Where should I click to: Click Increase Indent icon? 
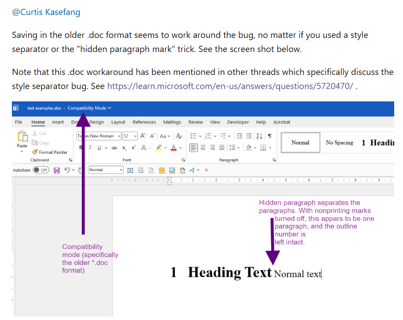point(249,136)
